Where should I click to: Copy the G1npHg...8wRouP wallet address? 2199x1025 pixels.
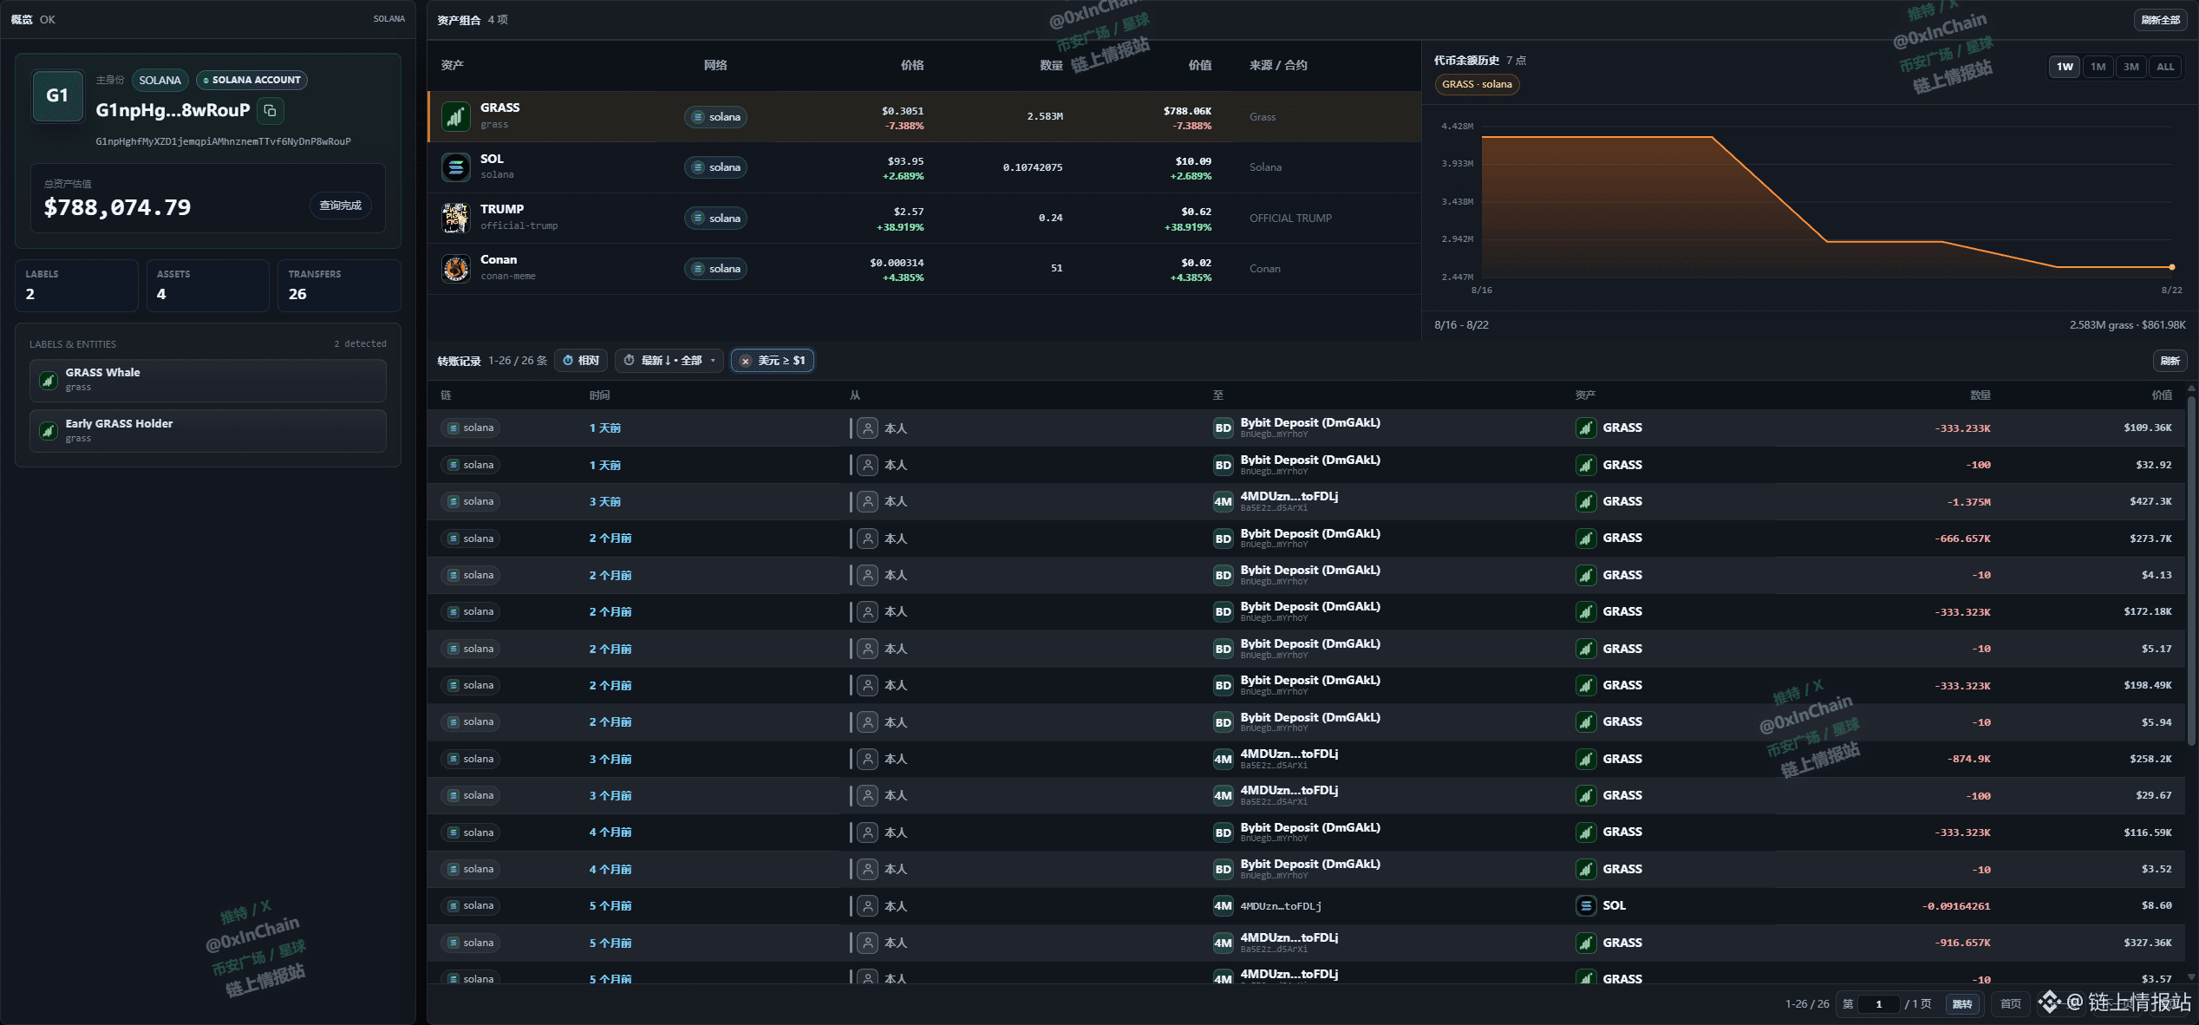coord(270,110)
